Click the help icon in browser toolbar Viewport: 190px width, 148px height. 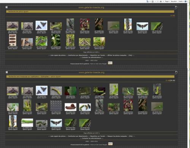(186, 2)
